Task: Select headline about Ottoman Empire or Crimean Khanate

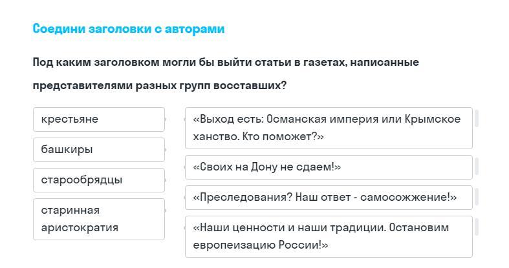Action: (328, 128)
